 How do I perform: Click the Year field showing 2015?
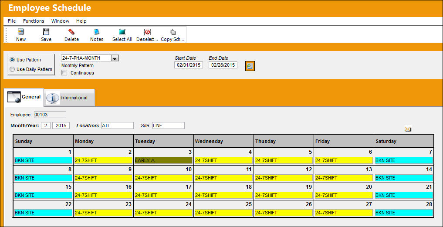click(61, 125)
